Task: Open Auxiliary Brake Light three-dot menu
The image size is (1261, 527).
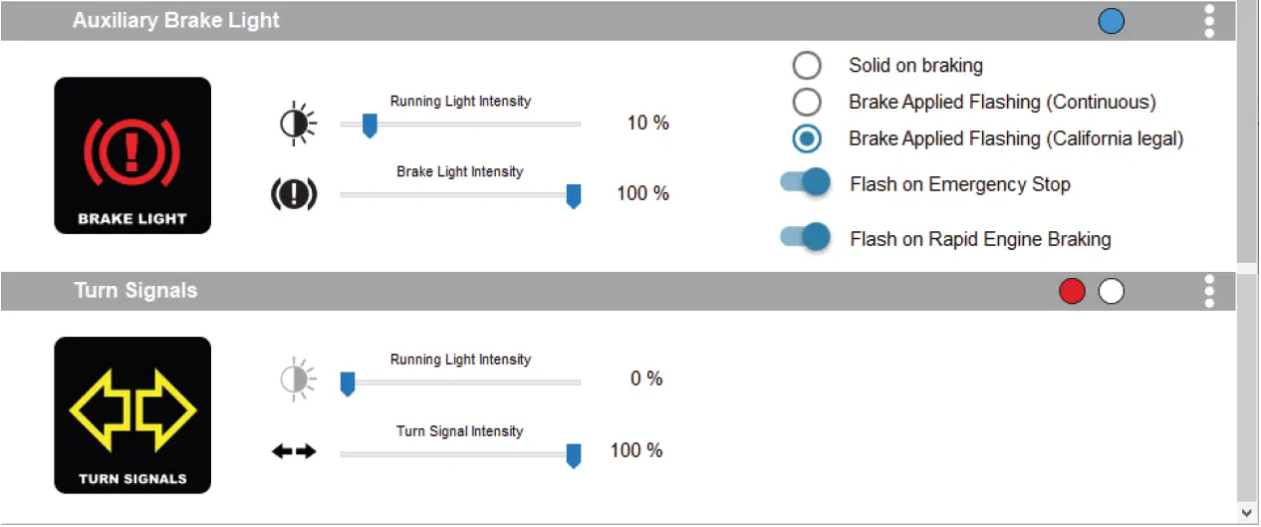Action: tap(1209, 21)
